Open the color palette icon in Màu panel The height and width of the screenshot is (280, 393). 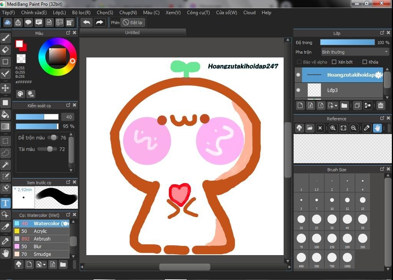tap(20, 94)
